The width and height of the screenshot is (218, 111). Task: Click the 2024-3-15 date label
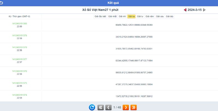(x=195, y=10)
